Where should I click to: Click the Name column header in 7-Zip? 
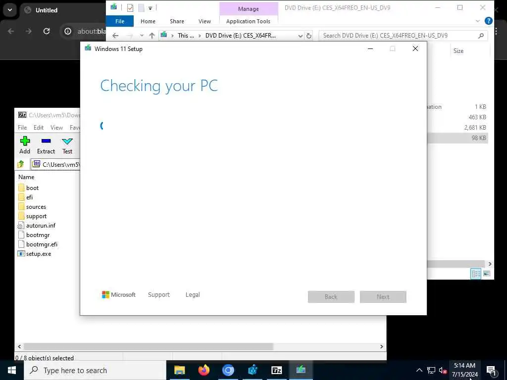tap(26, 177)
